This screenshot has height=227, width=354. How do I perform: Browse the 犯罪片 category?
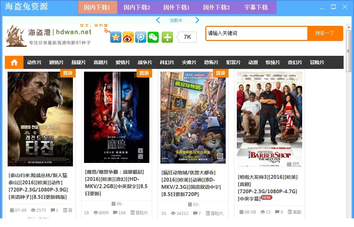(x=233, y=62)
